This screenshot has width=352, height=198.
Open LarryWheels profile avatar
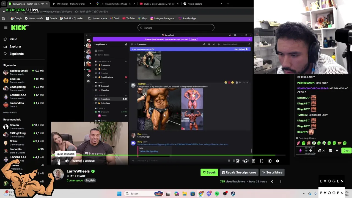[58, 175]
